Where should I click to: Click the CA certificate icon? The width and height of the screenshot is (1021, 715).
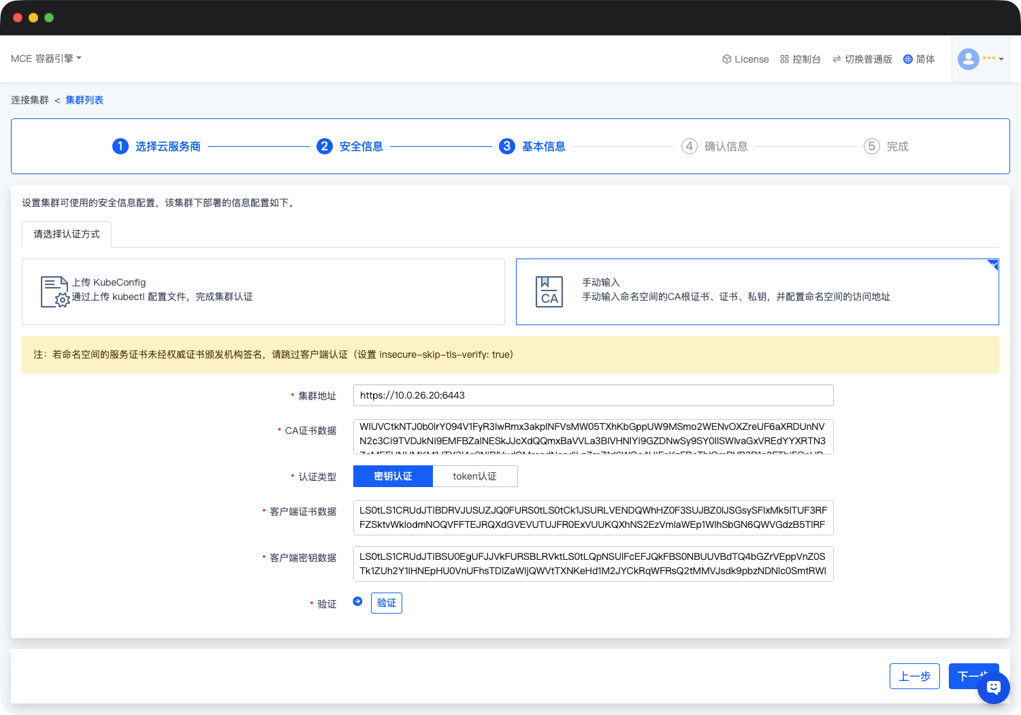point(549,292)
